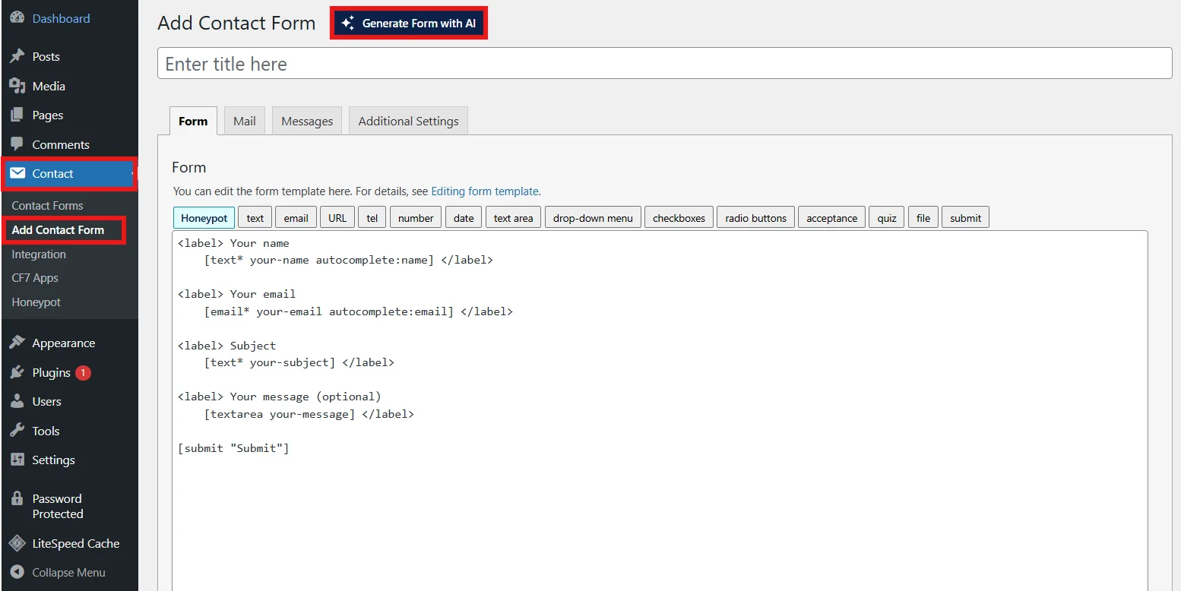
Task: Insert a text field tag
Action: (x=255, y=218)
